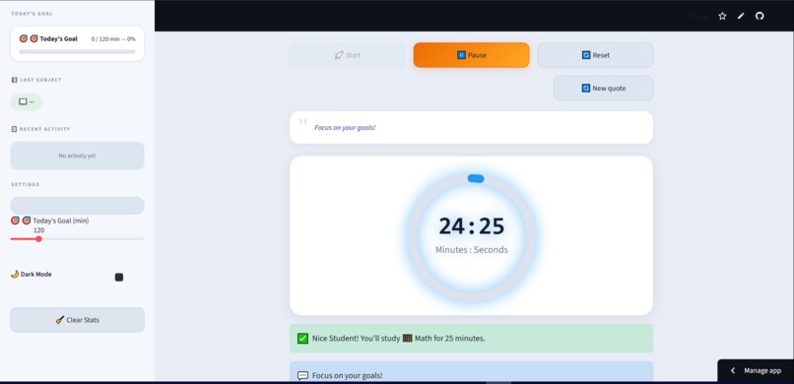Click the "0 / 120 min — 0%" text
This screenshot has height=384, width=794.
(113, 39)
